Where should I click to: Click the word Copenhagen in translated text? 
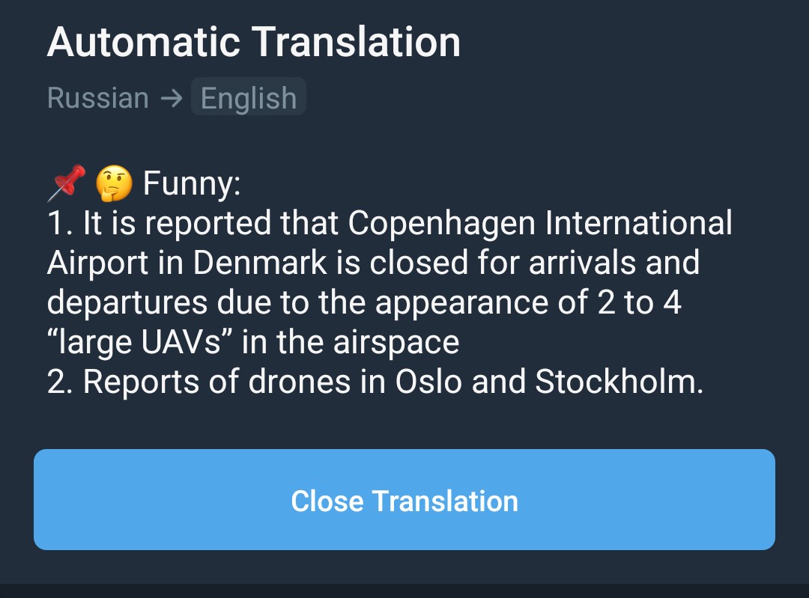442,223
